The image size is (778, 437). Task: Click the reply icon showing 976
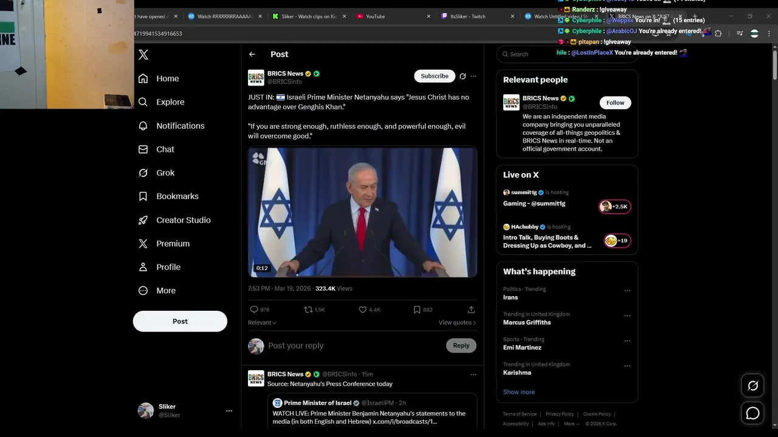[254, 310]
